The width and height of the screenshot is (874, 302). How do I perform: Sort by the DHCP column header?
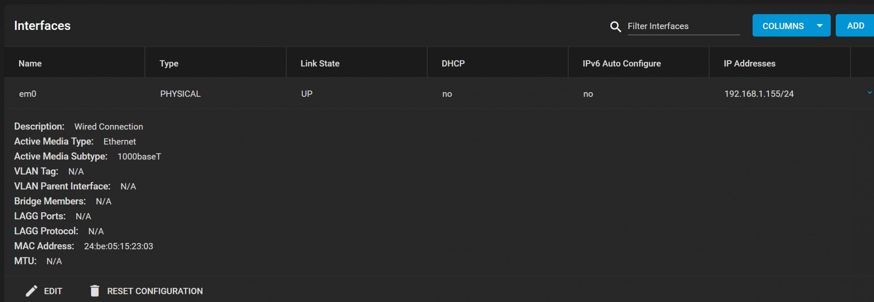coord(453,64)
